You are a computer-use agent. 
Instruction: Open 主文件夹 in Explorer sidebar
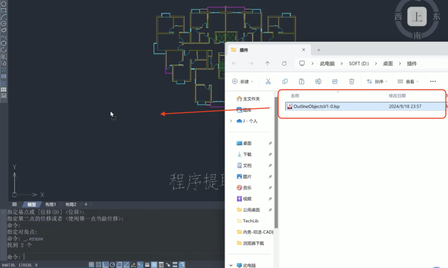(248, 99)
